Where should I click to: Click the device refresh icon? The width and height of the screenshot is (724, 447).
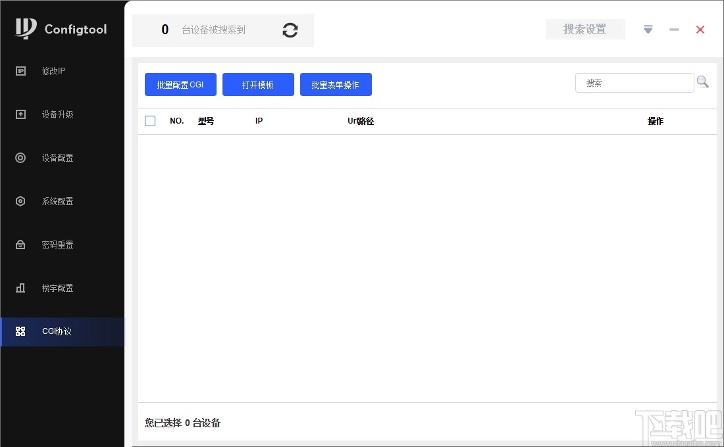[x=290, y=30]
